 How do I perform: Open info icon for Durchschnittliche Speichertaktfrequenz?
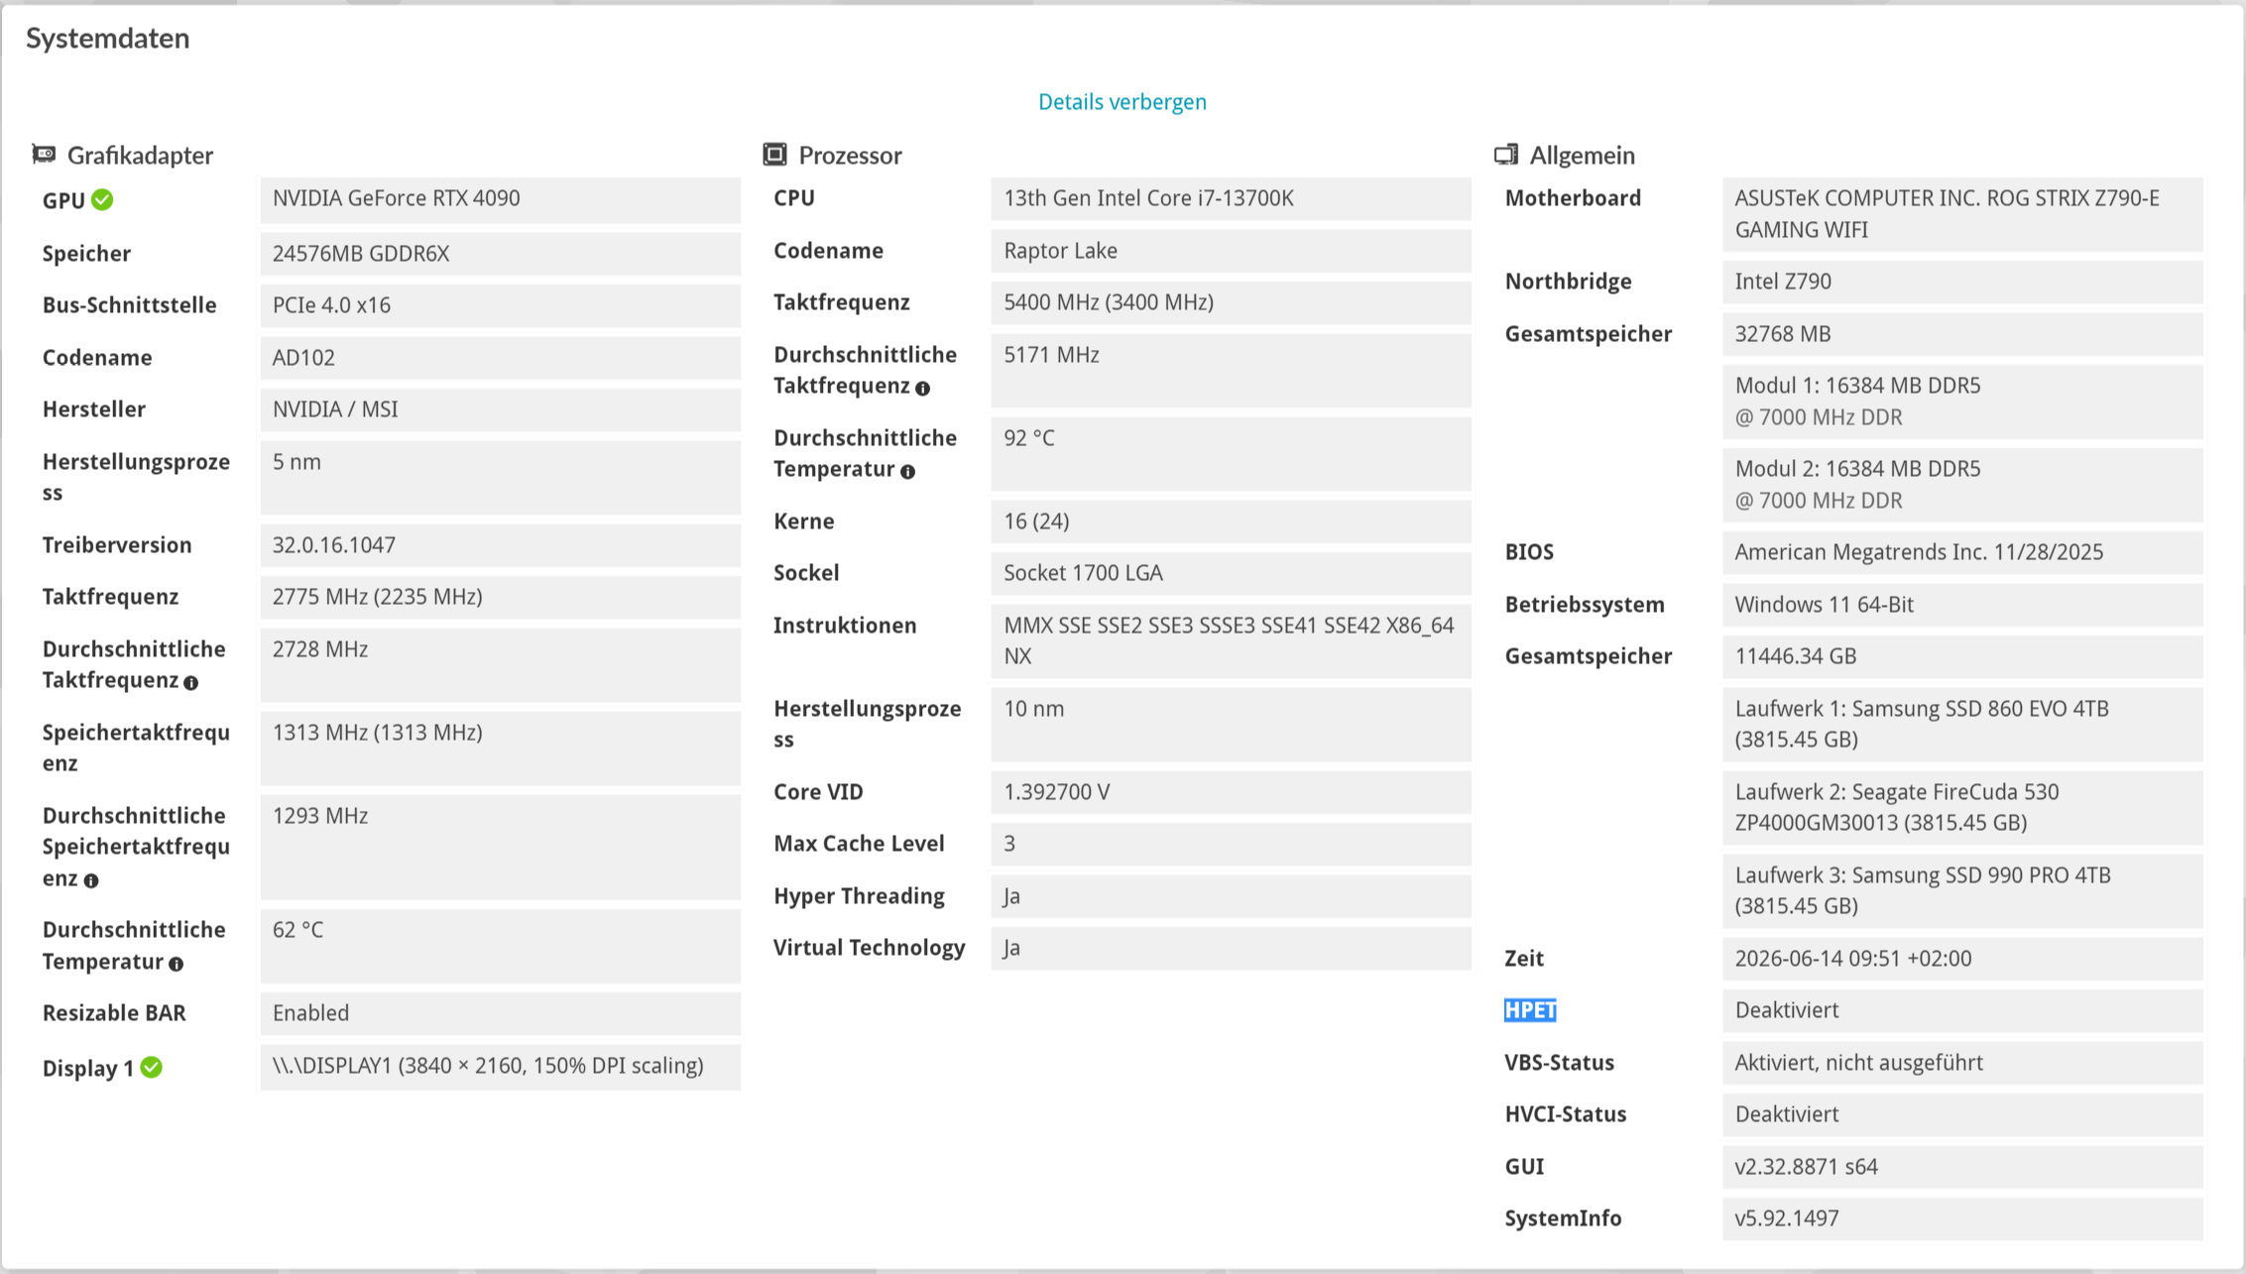pyautogui.click(x=91, y=880)
